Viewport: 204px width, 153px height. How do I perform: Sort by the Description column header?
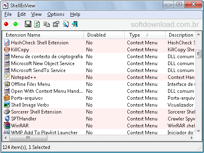180,35
